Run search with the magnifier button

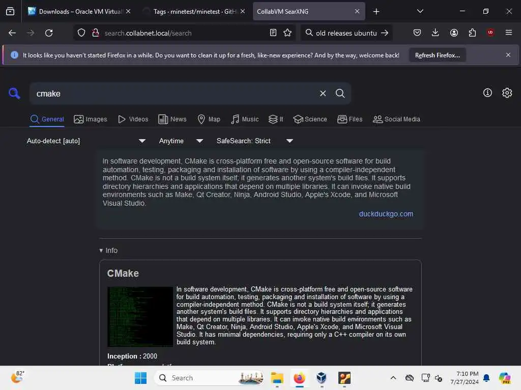tap(340, 93)
